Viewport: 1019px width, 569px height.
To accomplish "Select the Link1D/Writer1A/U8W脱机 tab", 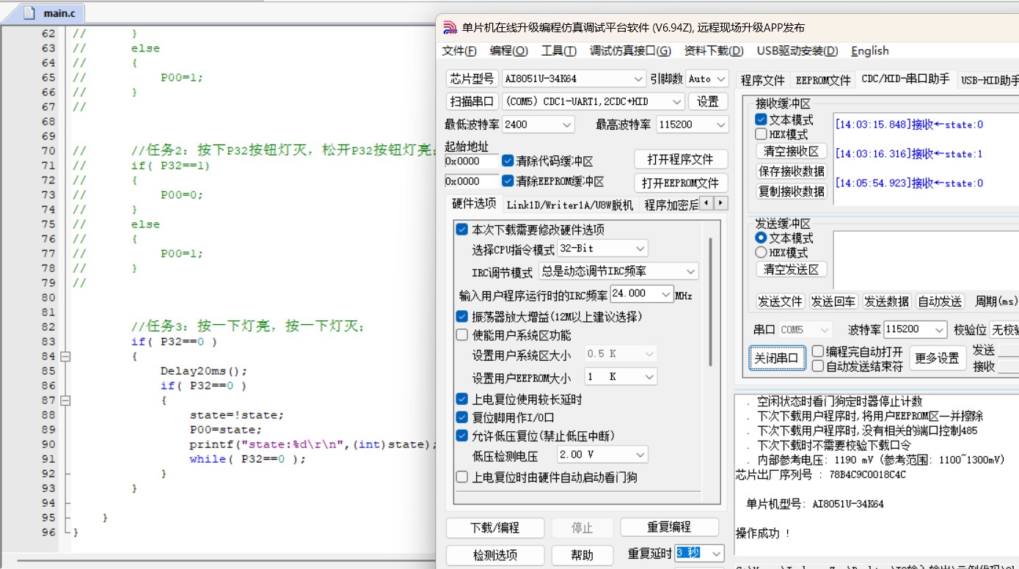I will tap(569, 205).
